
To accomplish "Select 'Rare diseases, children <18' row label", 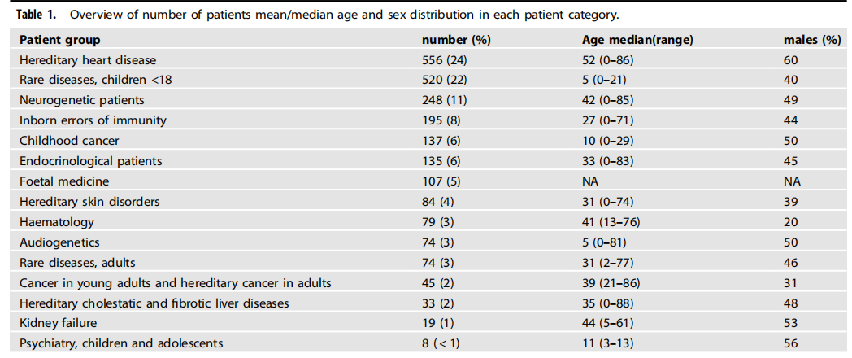I will click(x=96, y=80).
